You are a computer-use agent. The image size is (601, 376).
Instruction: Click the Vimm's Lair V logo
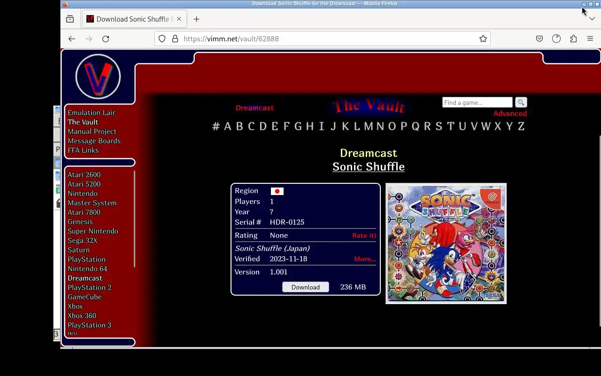[98, 77]
